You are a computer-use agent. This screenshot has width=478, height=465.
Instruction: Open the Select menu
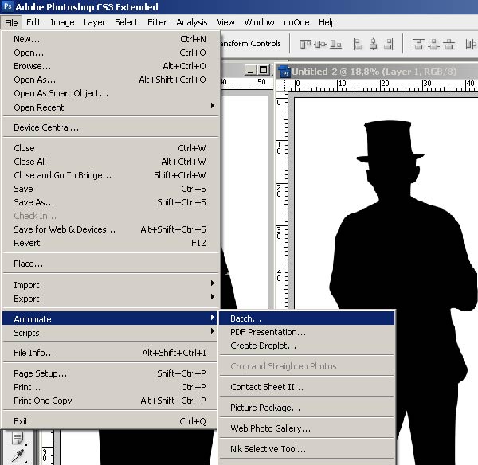126,22
